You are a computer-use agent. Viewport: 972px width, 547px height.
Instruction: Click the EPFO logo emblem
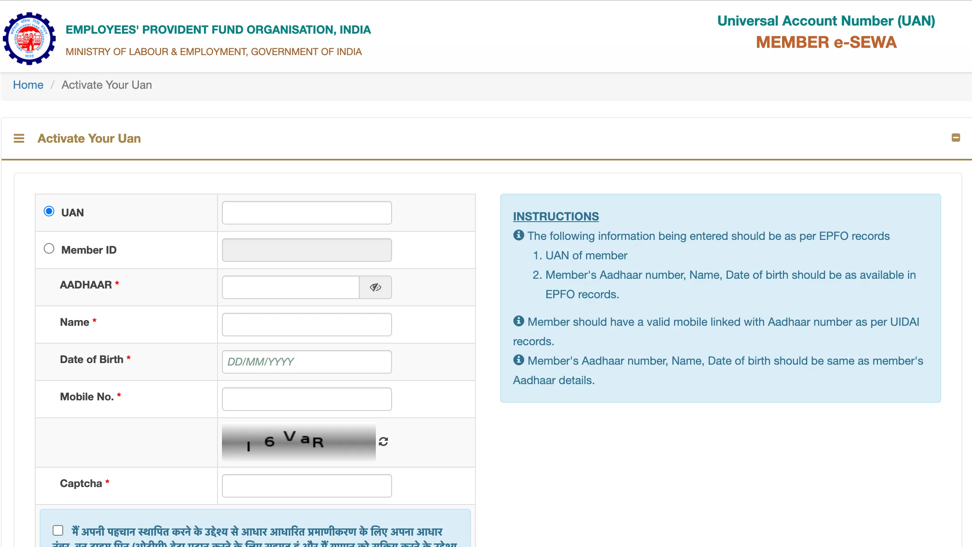click(29, 38)
